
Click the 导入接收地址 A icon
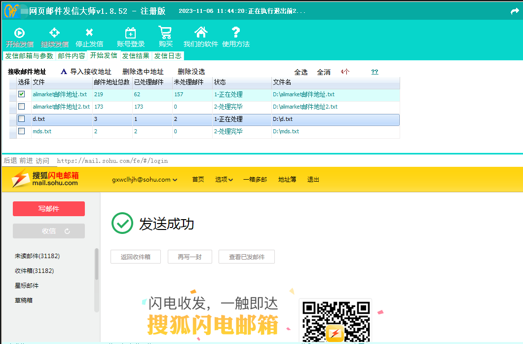64,72
